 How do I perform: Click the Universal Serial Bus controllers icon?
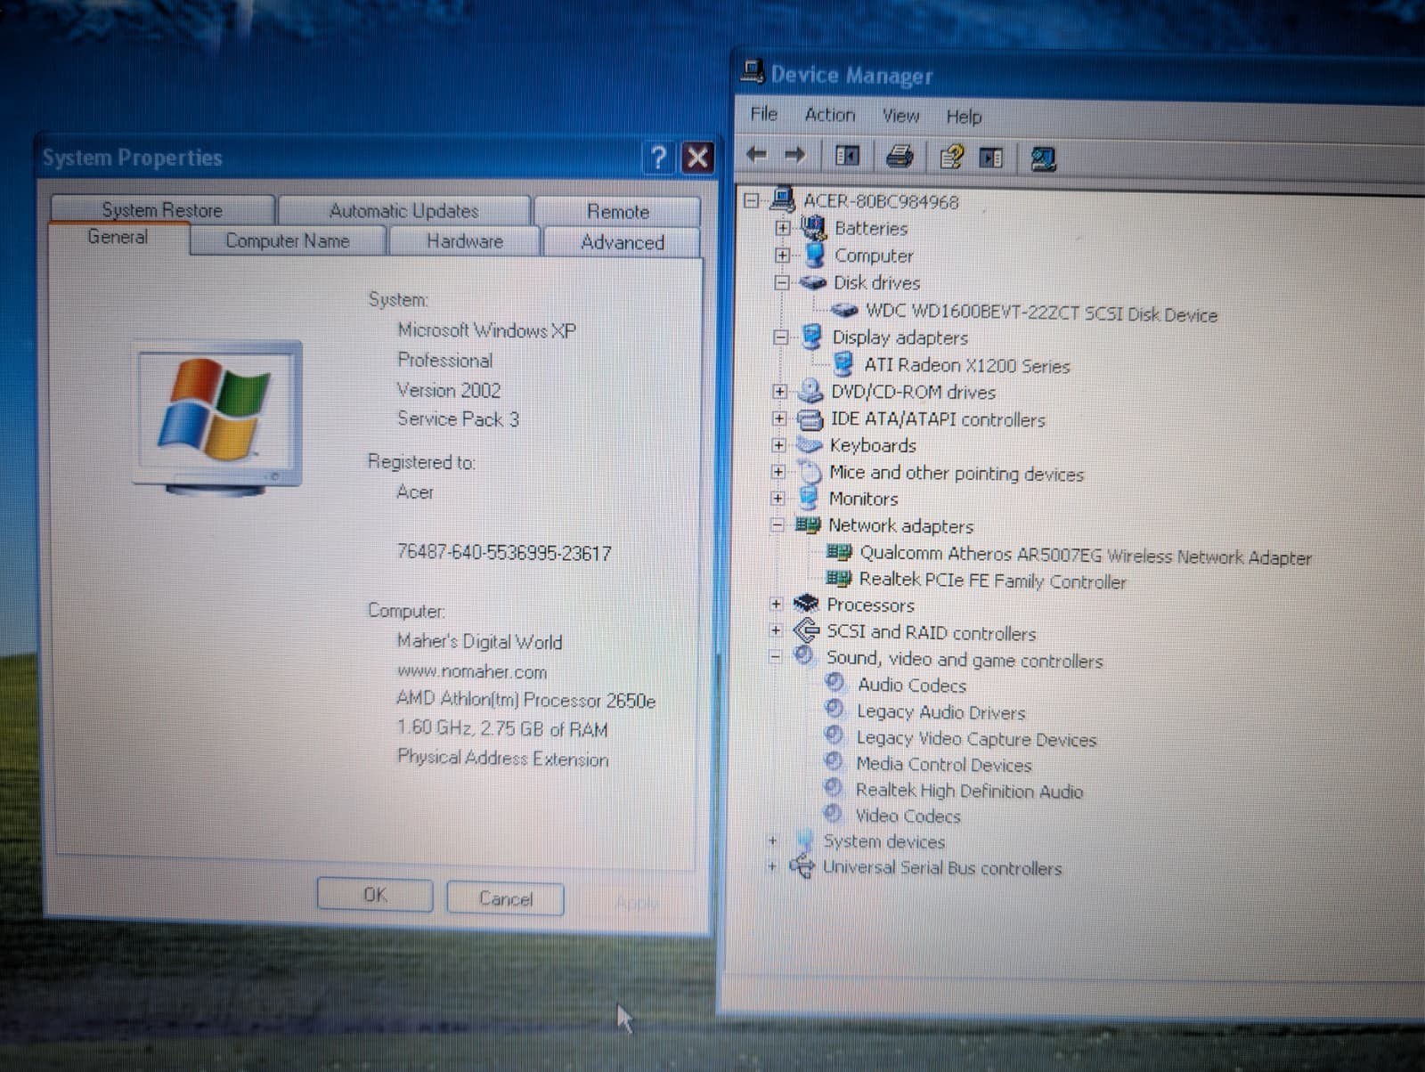(802, 865)
